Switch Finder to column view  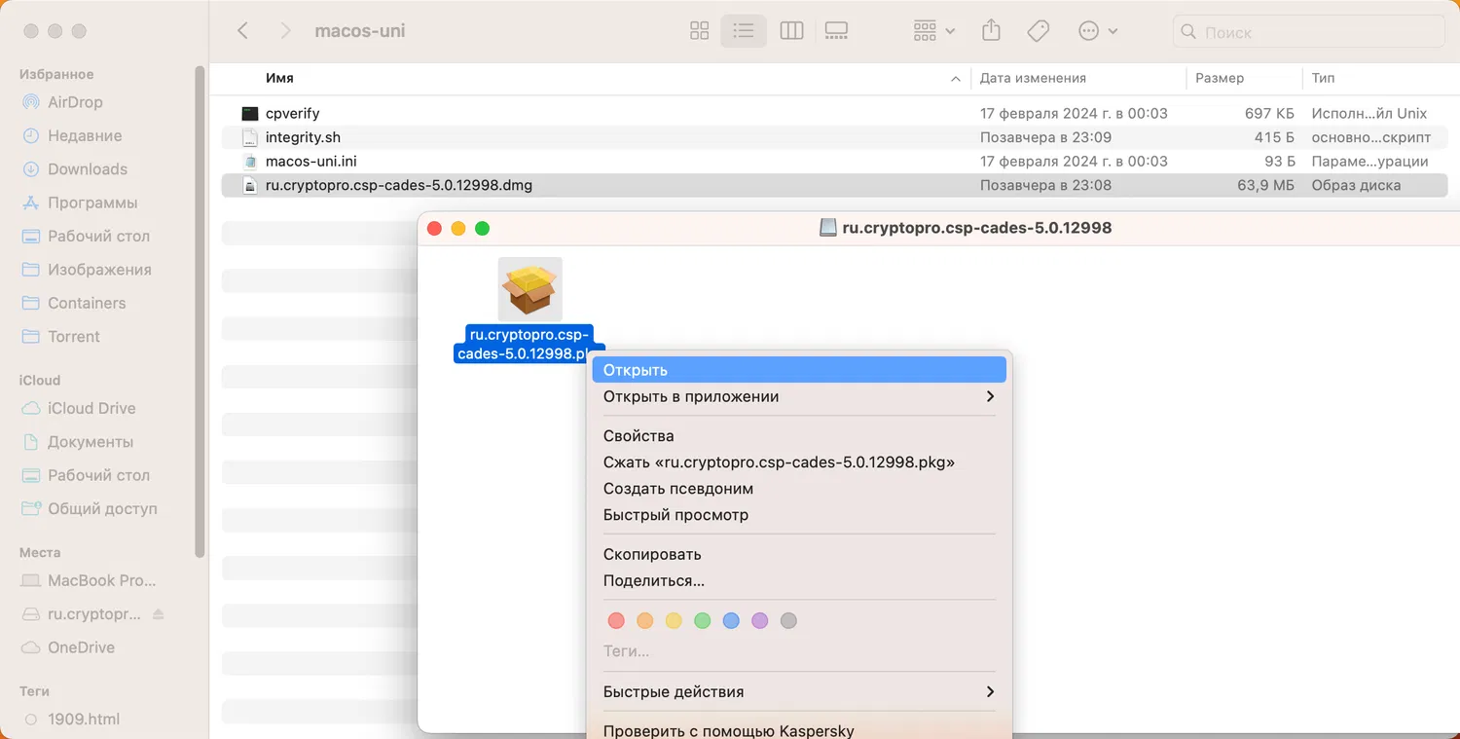791,31
